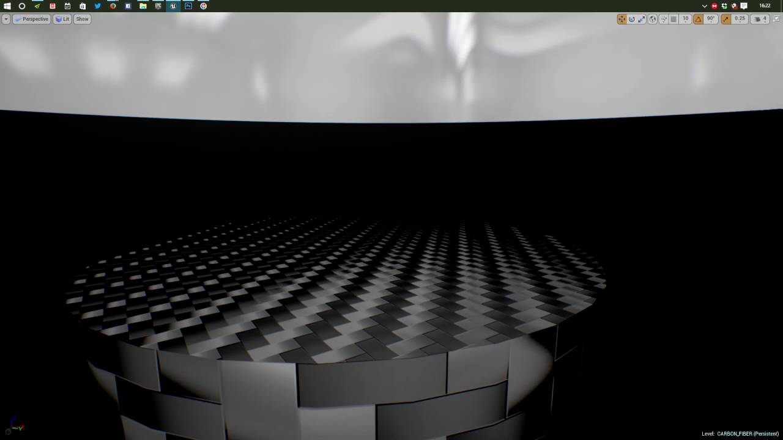Show hidden system tray icons chevron
Screen dimensions: 783x440
(705, 6)
